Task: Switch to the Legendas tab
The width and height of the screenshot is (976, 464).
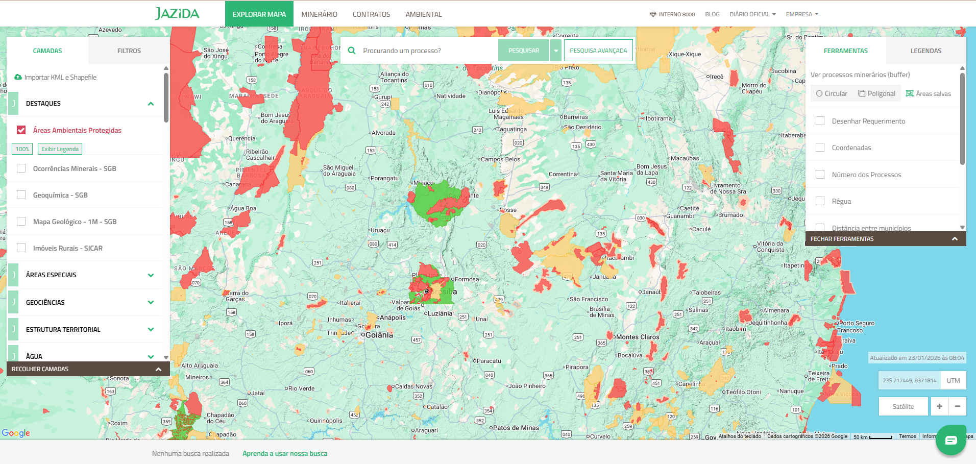Action: click(925, 51)
